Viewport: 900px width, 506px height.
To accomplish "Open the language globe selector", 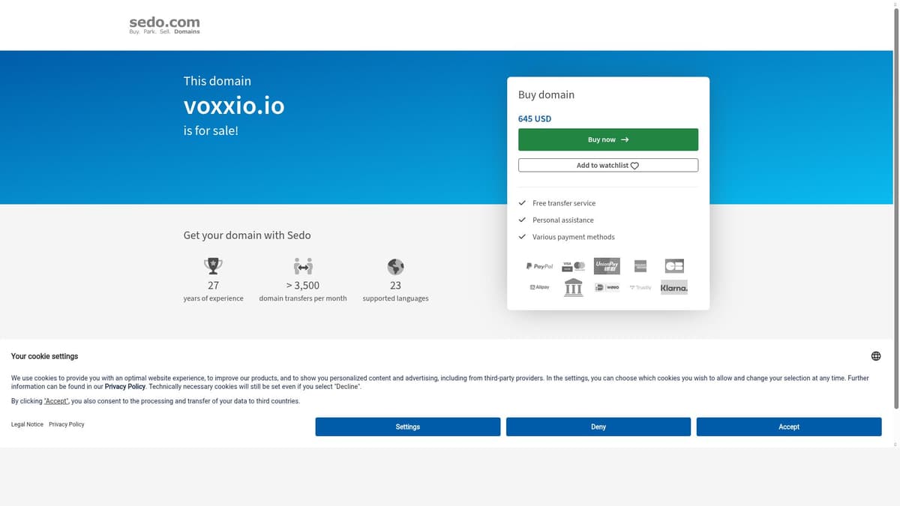I will [875, 355].
